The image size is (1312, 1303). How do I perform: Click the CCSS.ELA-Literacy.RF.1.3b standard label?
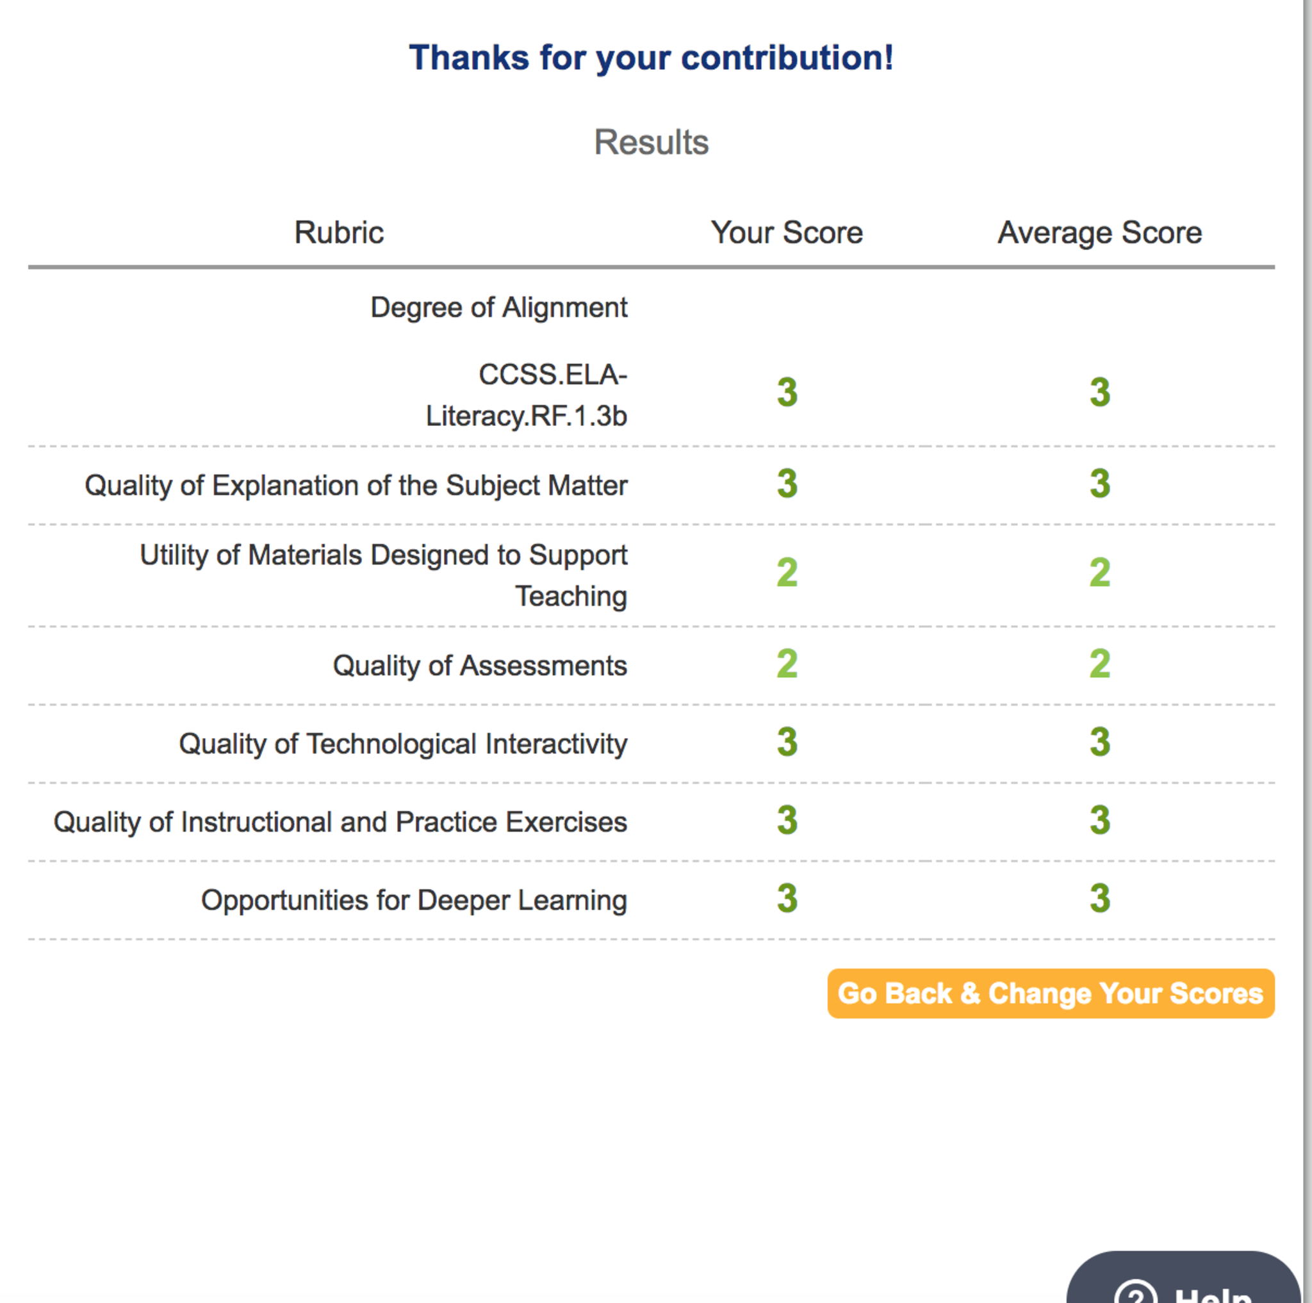click(527, 395)
